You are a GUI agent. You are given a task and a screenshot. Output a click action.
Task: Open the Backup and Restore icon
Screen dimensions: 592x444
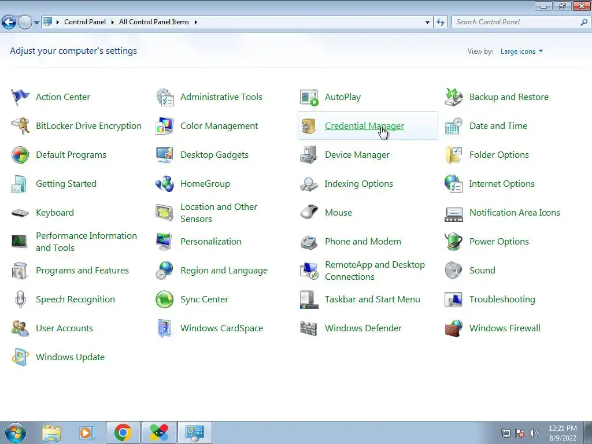point(454,97)
